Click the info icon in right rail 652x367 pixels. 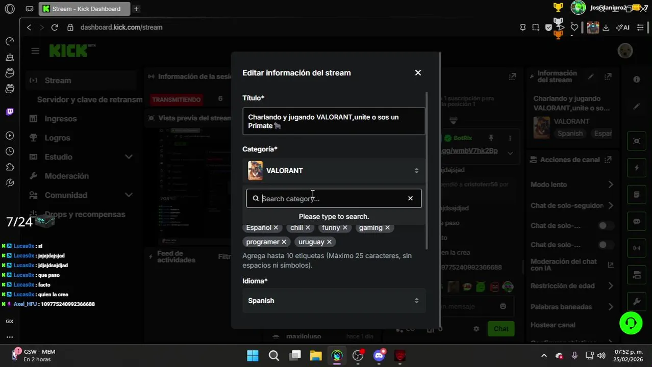click(637, 80)
